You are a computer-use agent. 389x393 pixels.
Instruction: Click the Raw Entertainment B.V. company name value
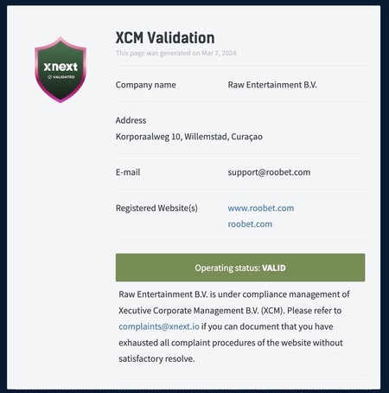click(272, 85)
